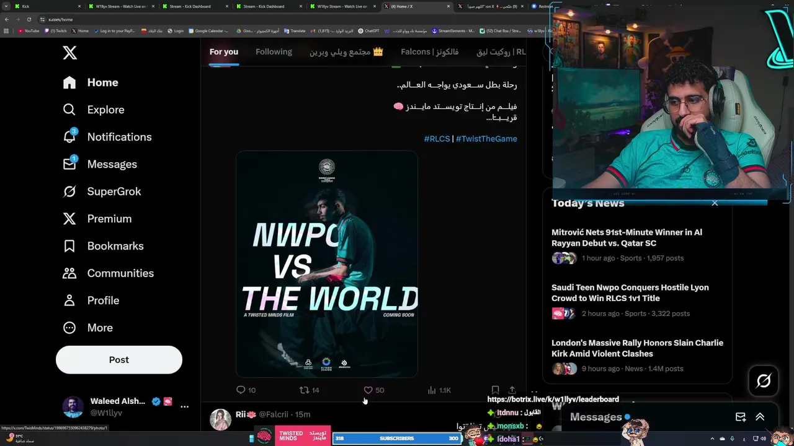Screen dimensions: 794x446
Task: Click the Post button
Action: 119,360
